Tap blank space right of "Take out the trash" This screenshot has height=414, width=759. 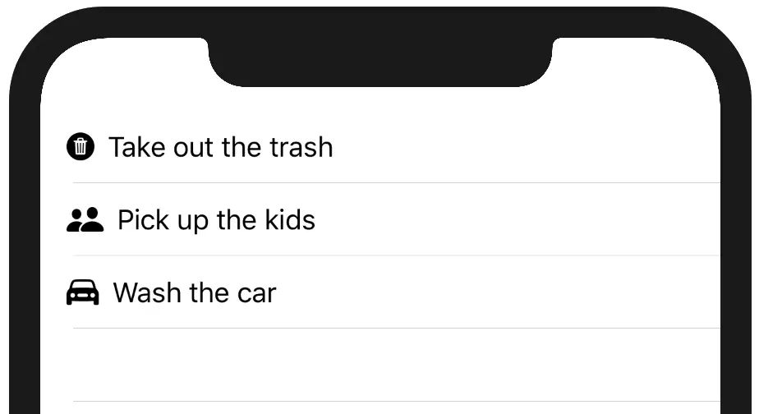(x=527, y=147)
